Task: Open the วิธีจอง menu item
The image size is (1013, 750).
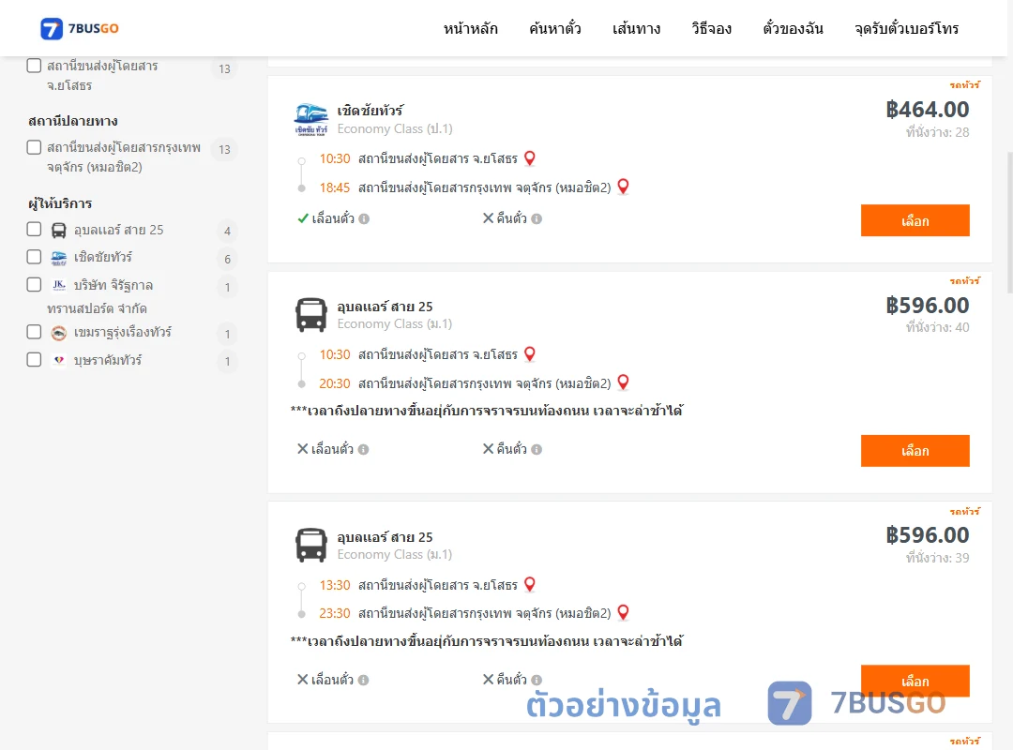Action: 711,28
